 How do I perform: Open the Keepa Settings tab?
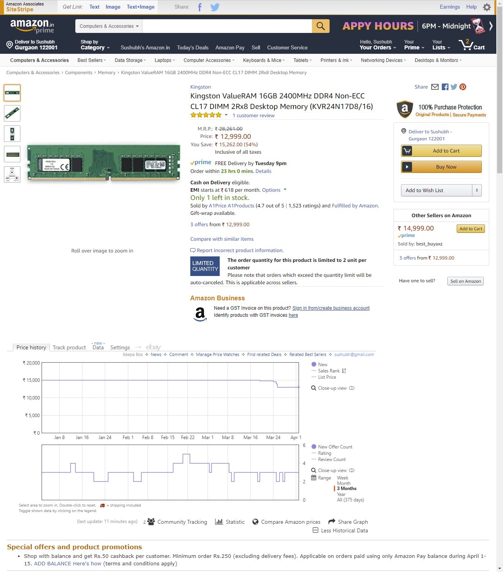(120, 347)
